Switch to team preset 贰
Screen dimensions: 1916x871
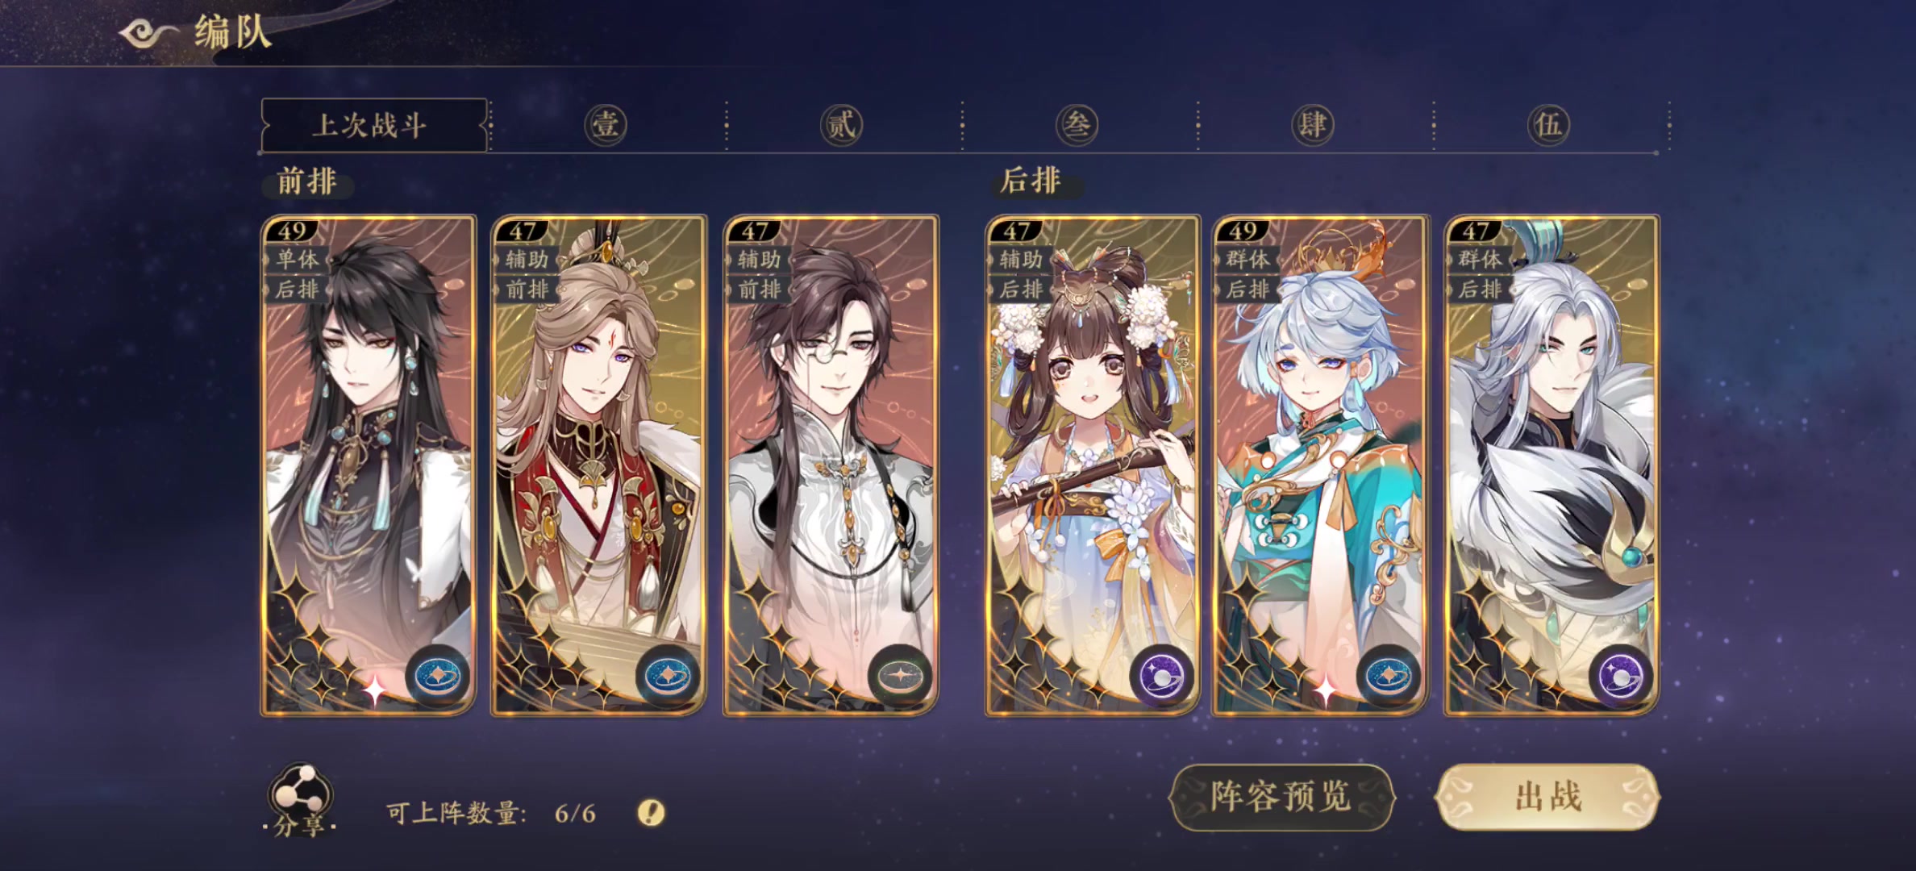pos(841,125)
